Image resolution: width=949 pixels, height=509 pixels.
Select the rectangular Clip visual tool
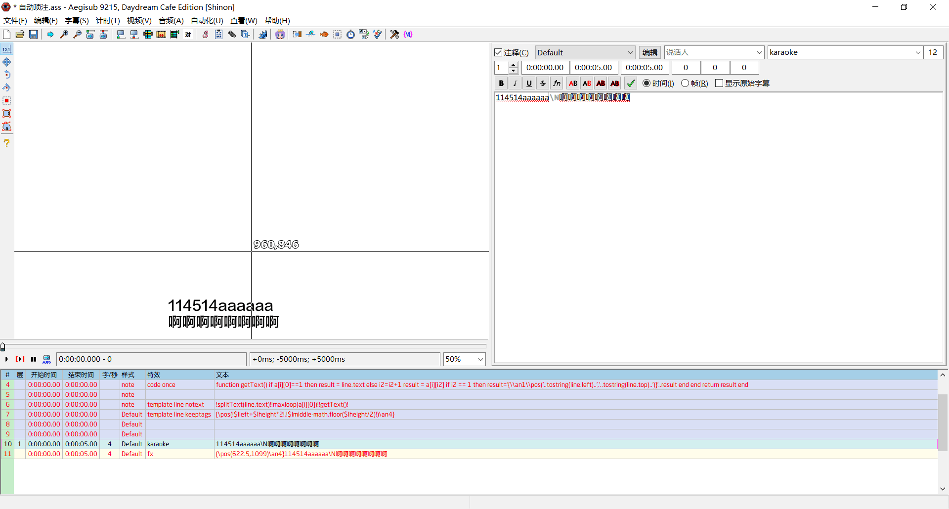pyautogui.click(x=7, y=113)
